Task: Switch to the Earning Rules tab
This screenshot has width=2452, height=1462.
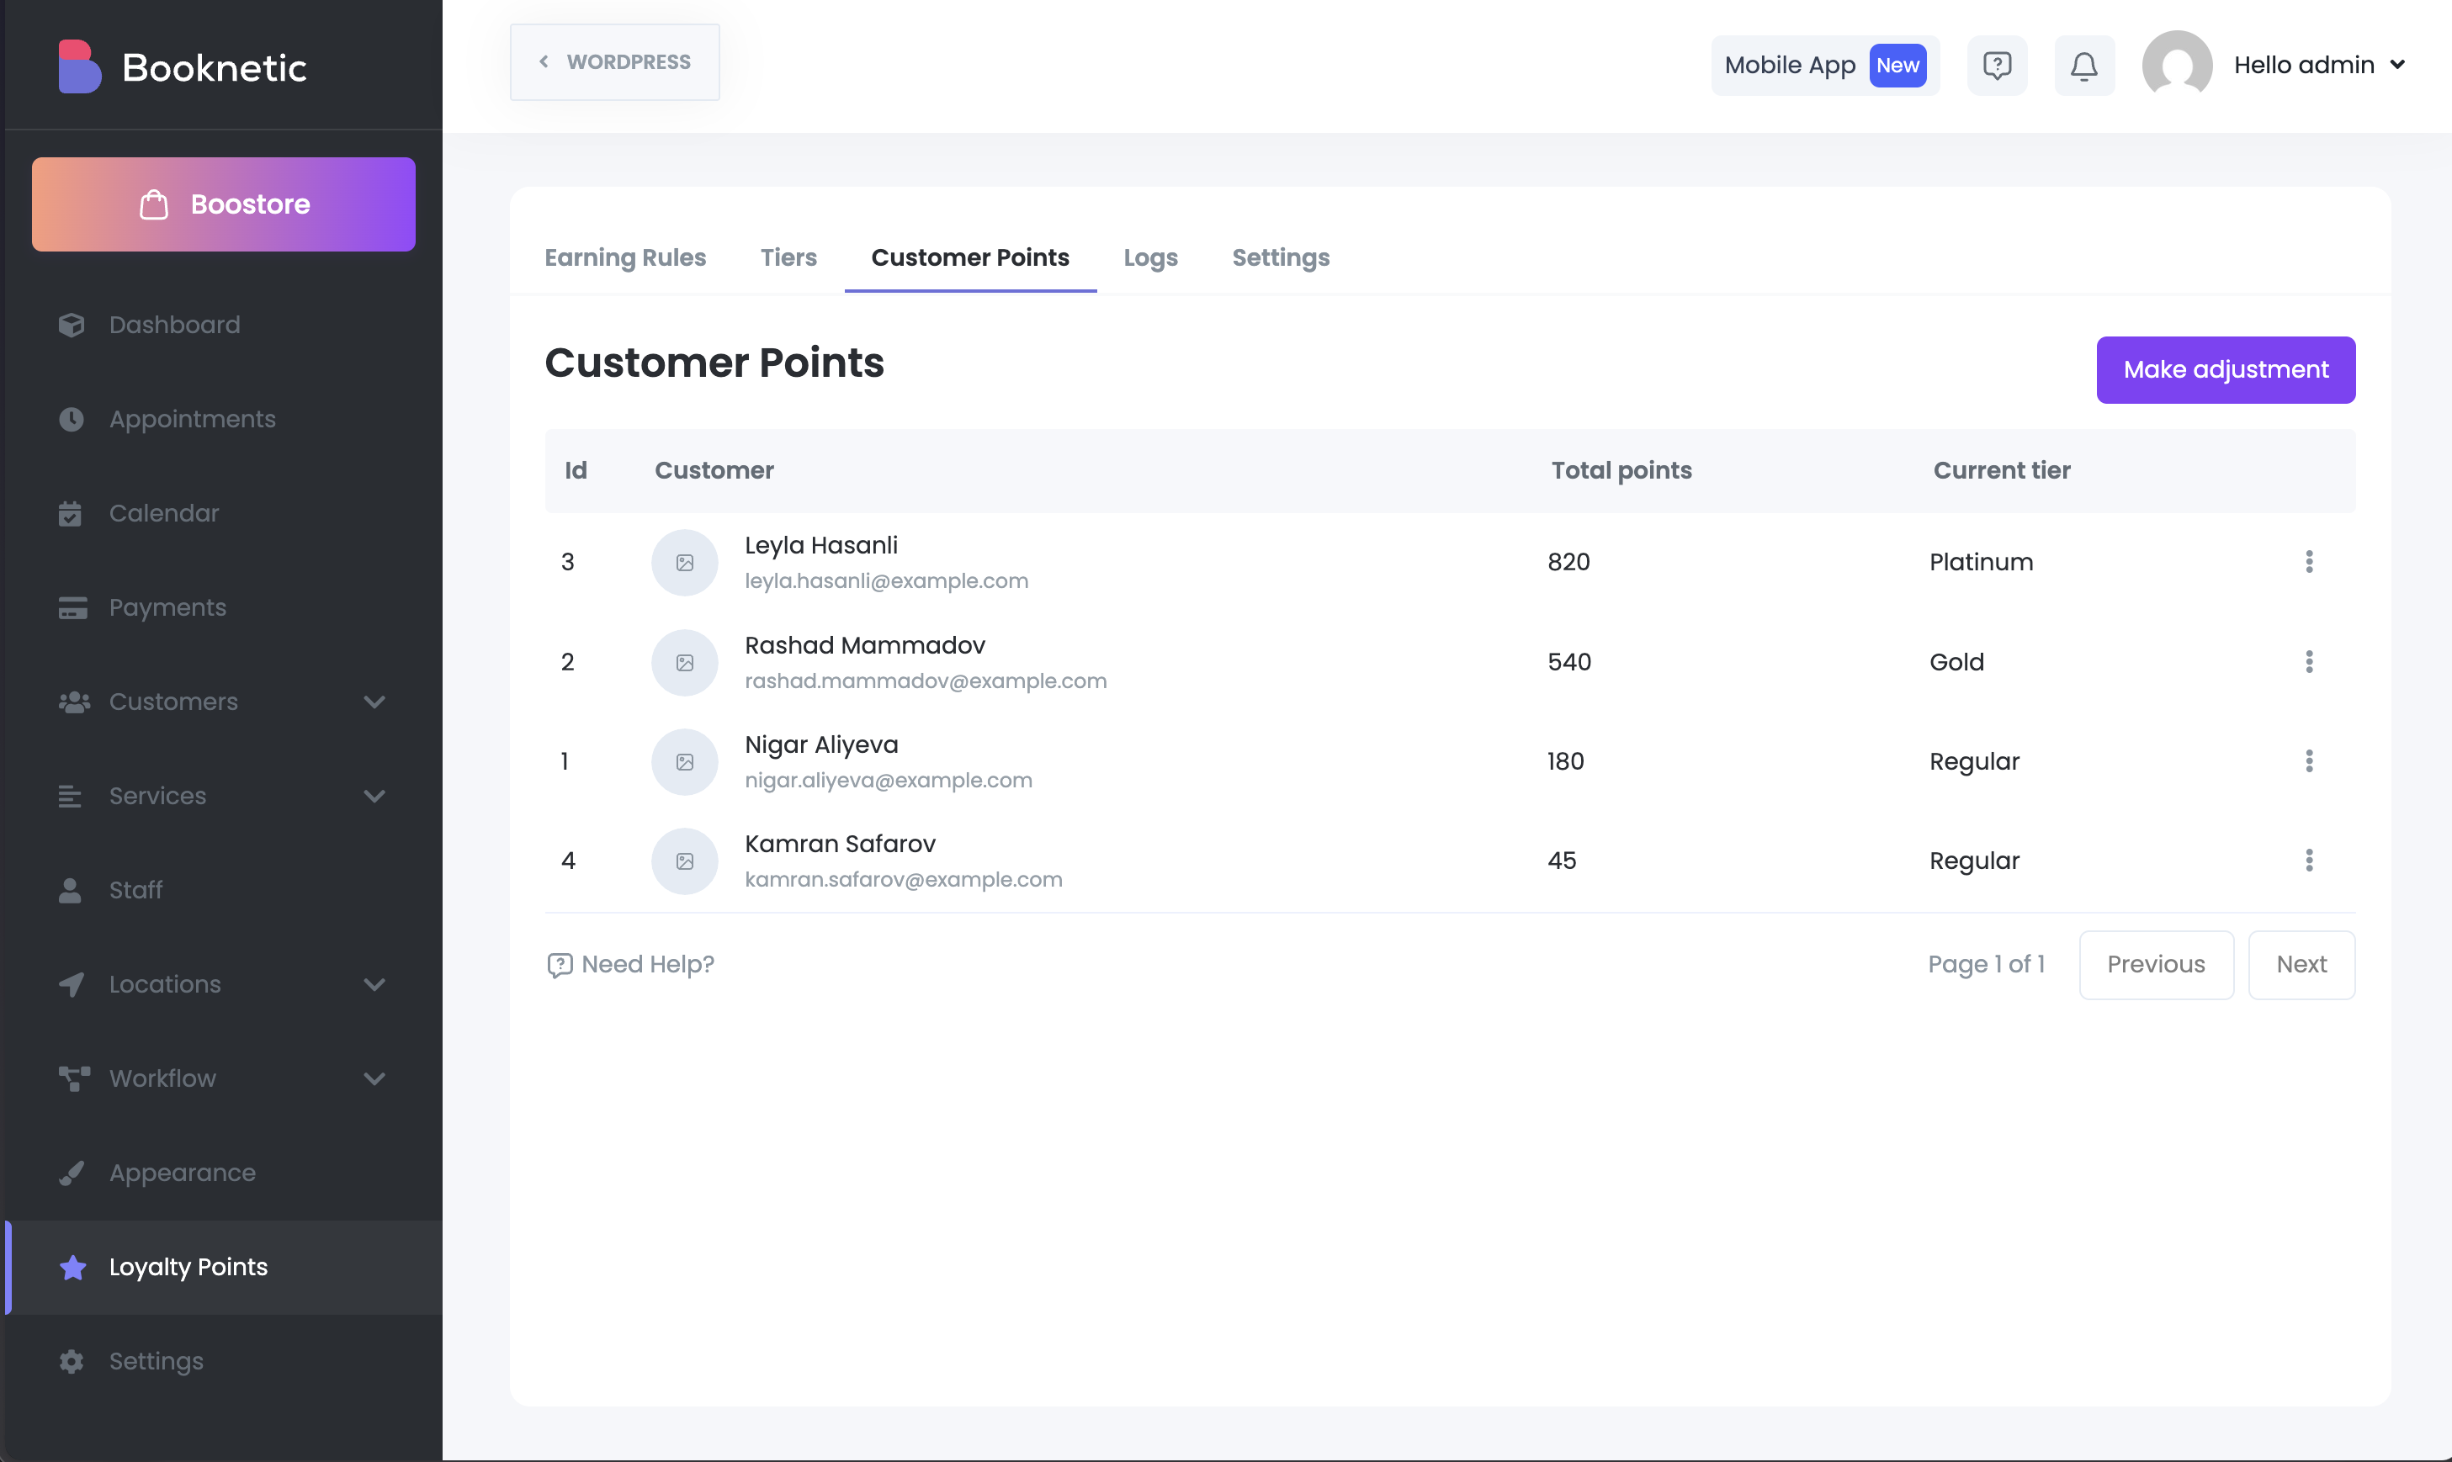Action: [625, 257]
